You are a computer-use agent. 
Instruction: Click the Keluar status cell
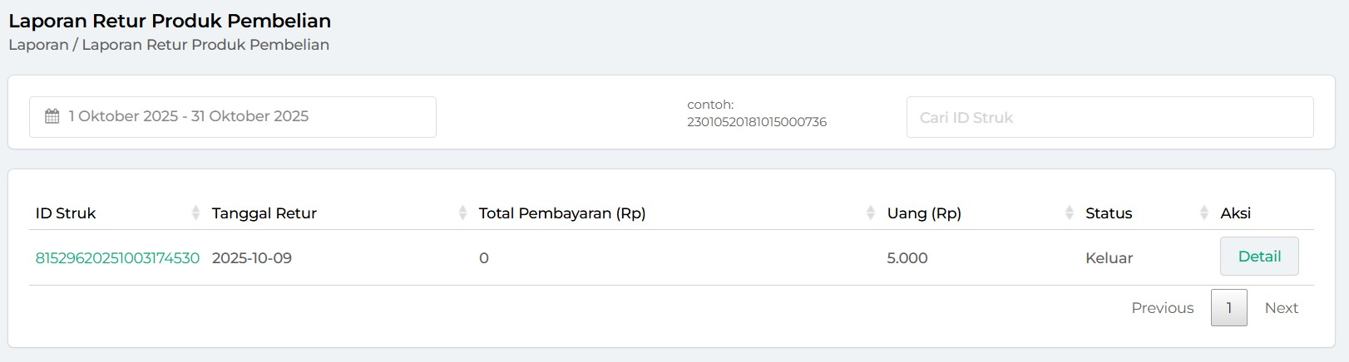pyautogui.click(x=1109, y=258)
